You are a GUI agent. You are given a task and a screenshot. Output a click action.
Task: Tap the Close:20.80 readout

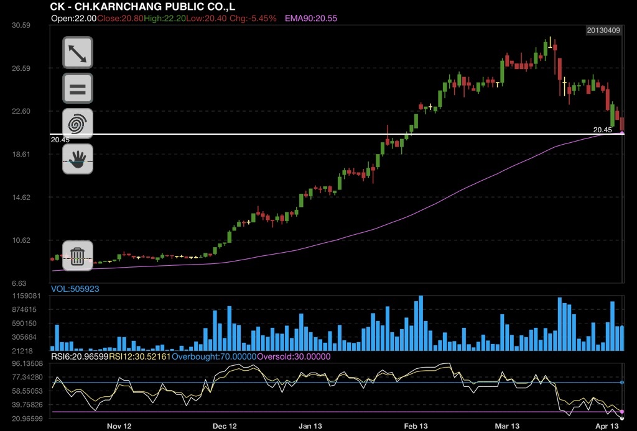120,18
